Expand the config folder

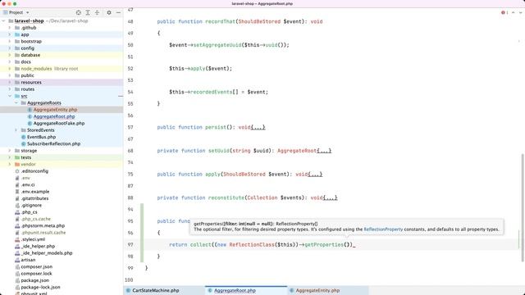click(10, 48)
